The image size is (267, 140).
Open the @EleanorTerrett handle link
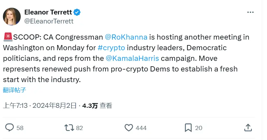[49, 21]
